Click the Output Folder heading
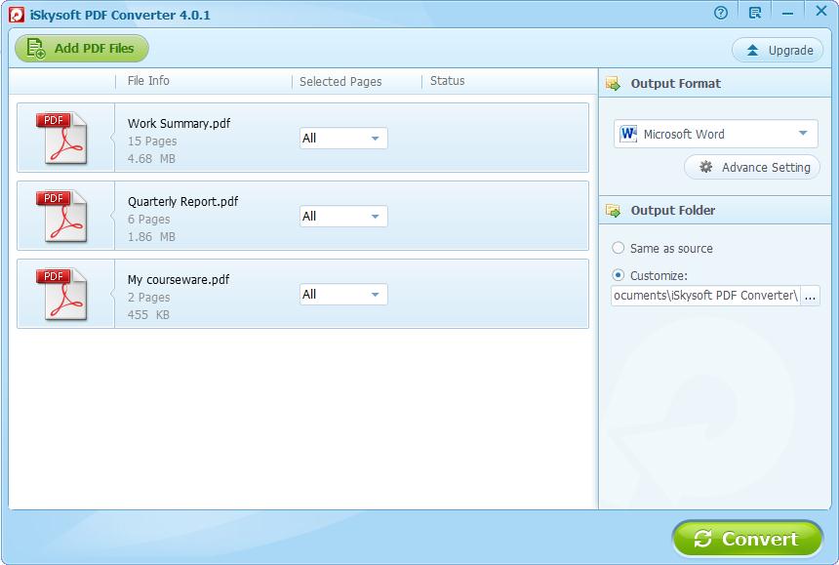This screenshot has width=839, height=565. pos(673,210)
